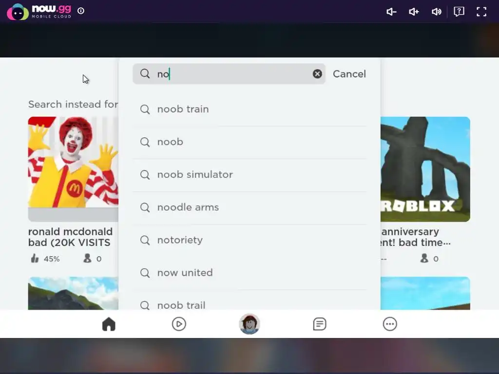Image resolution: width=499 pixels, height=374 pixels.
Task: Clear search text with the X button
Action: (x=317, y=74)
